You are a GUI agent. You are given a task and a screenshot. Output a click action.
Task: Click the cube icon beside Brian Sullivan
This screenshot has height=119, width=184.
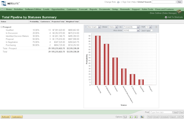click(x=179, y=11)
